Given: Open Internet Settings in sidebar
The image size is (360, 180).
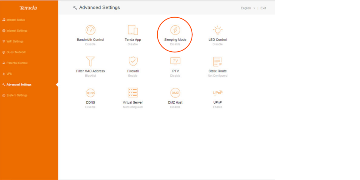Looking at the screenshot, I should [17, 31].
